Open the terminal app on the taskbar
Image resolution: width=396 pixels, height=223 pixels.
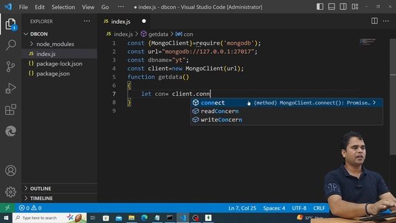[170, 217]
